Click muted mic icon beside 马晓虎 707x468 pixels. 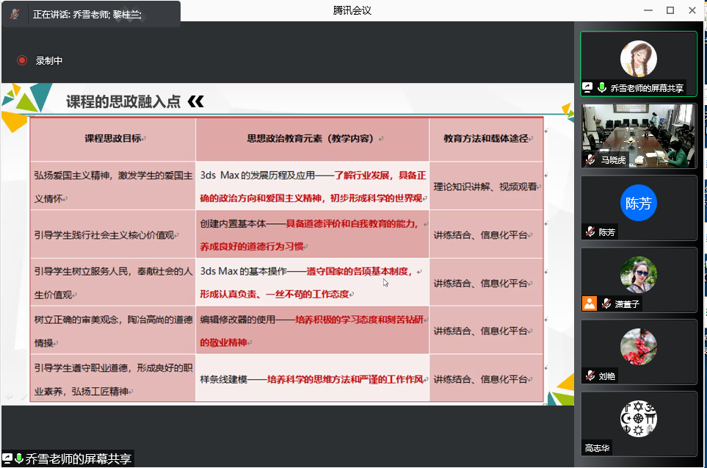pos(590,159)
